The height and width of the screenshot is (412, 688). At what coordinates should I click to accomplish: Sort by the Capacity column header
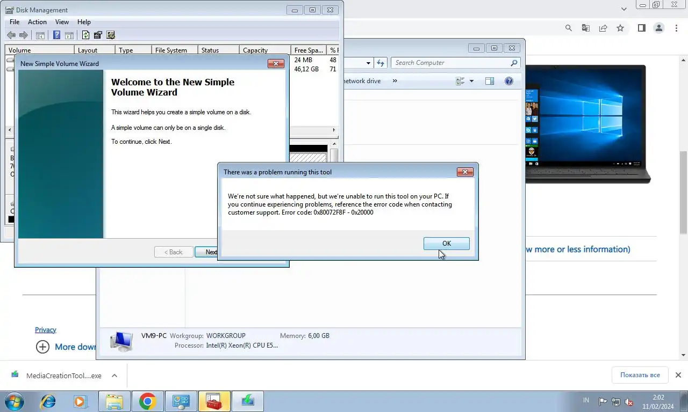point(265,50)
